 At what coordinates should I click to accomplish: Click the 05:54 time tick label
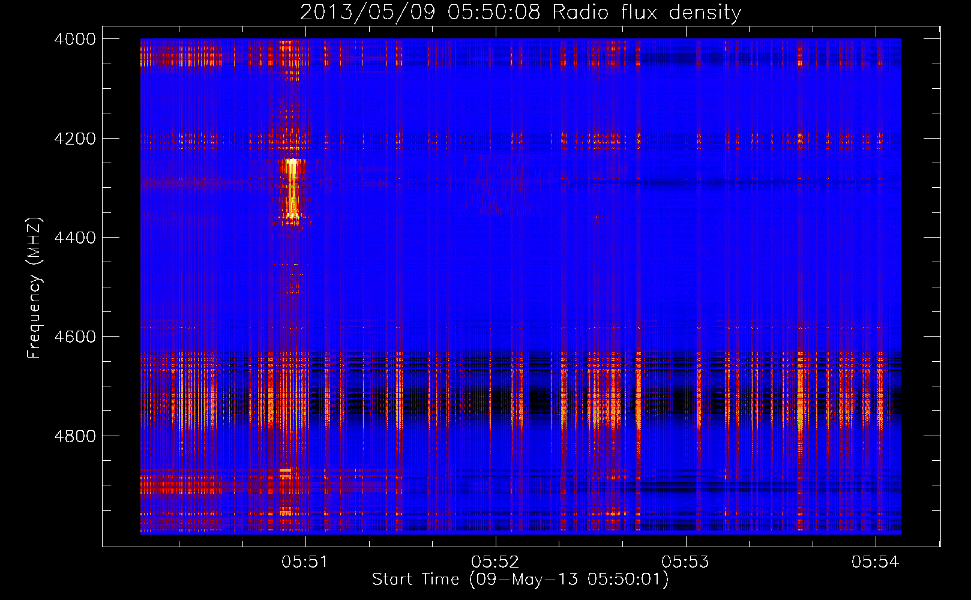(876, 562)
